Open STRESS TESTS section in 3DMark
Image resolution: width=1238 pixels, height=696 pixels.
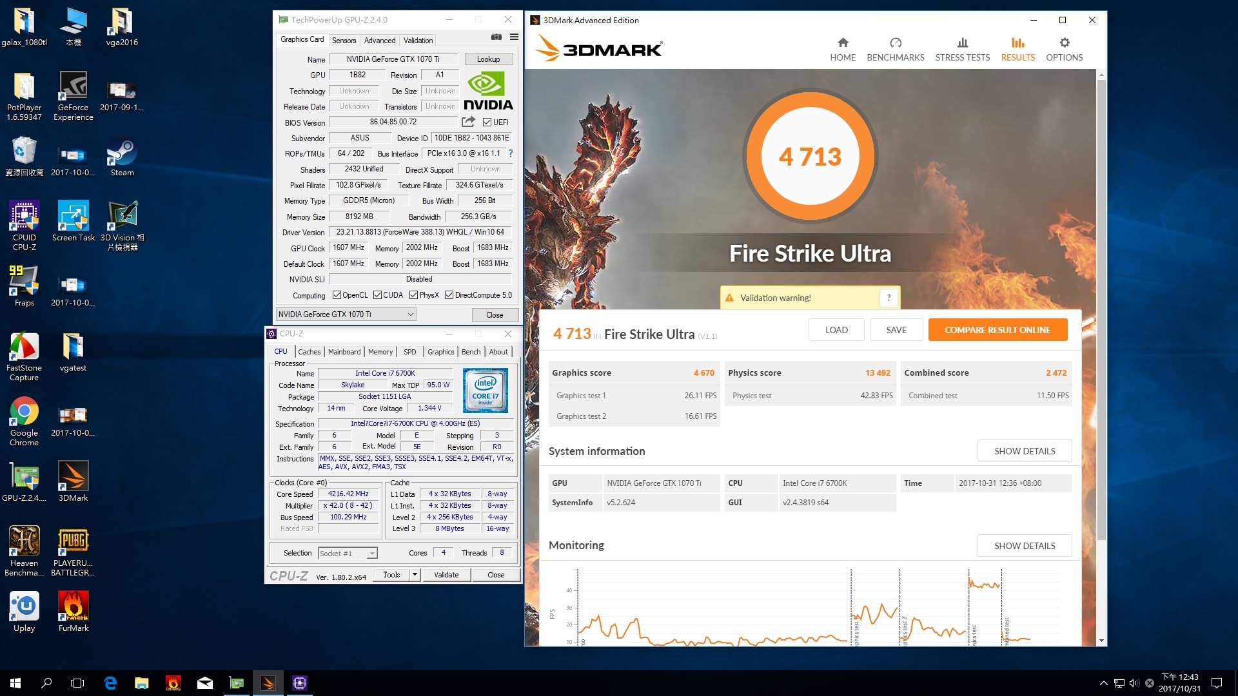[x=962, y=50]
